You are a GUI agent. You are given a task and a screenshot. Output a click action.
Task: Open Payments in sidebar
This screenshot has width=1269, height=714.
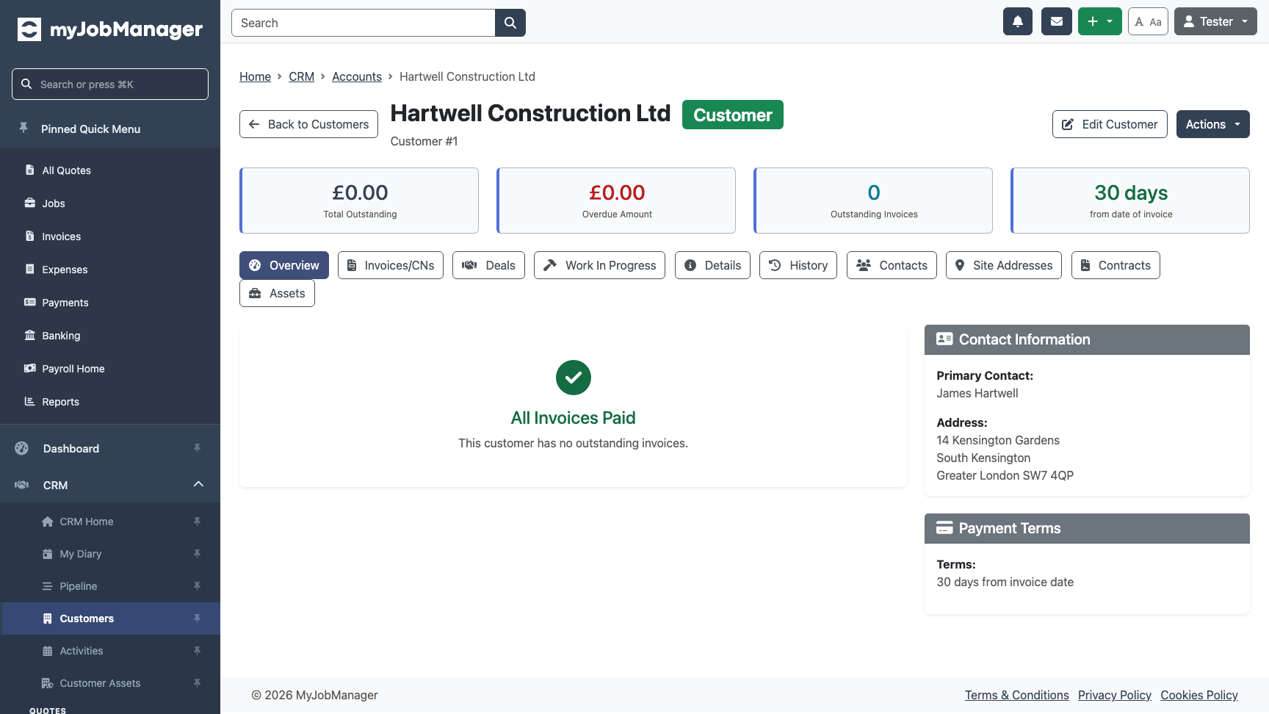pos(110,303)
